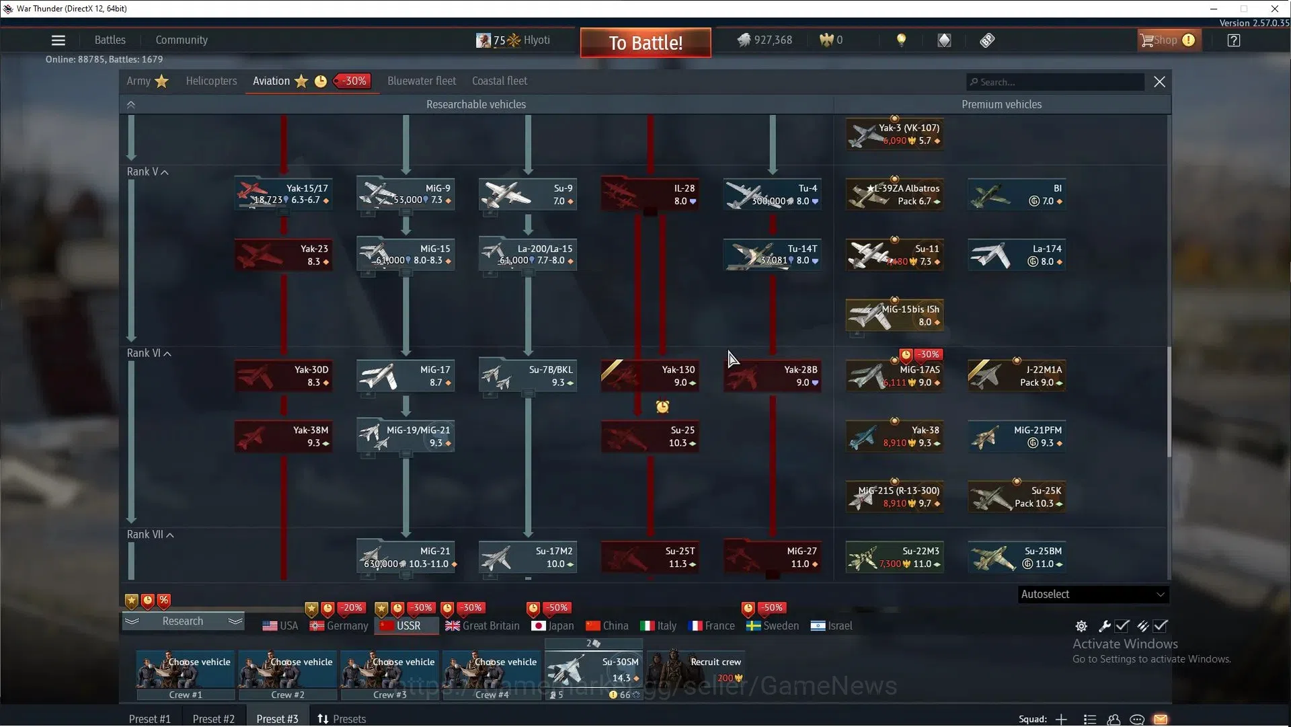Click the wrench auto-repair icon
Image resolution: width=1291 pixels, height=727 pixels.
(1104, 627)
